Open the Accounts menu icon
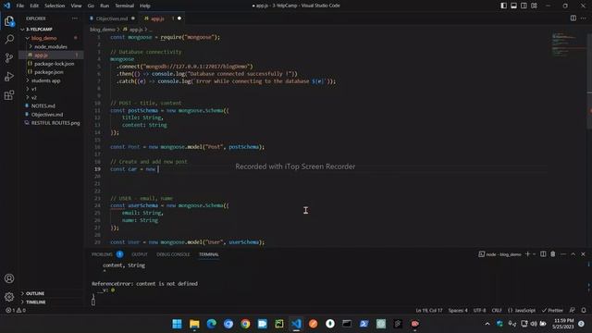The image size is (592, 333). tap(9, 278)
